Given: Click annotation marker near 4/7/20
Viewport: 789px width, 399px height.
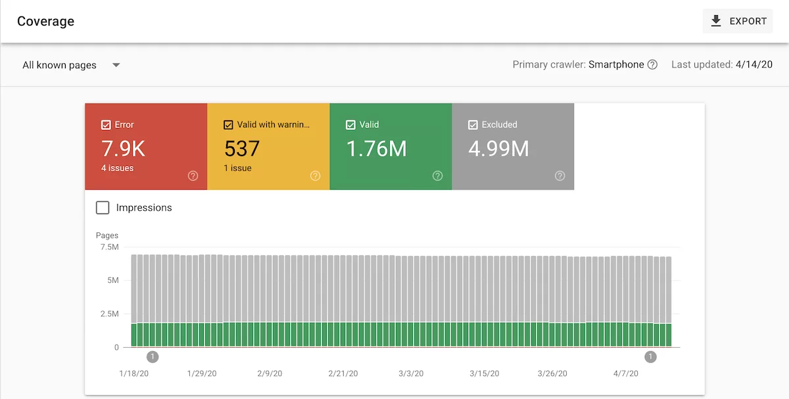Looking at the screenshot, I should [x=650, y=357].
